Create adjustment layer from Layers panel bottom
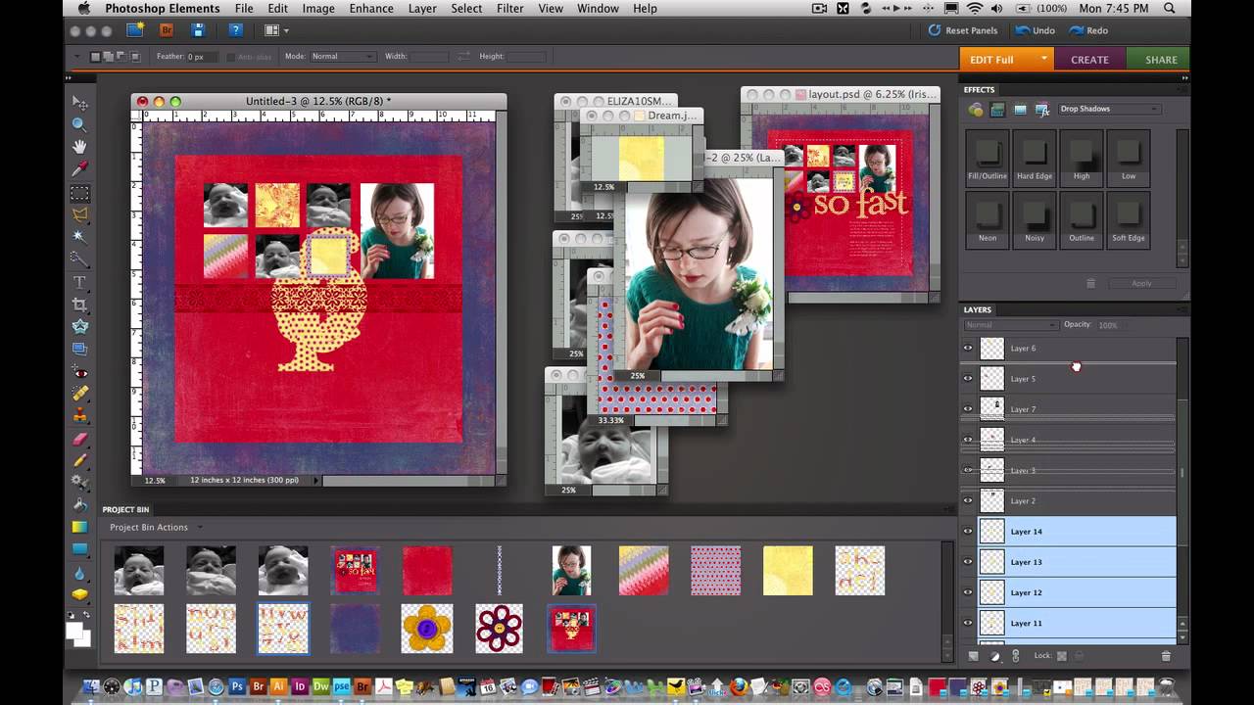The image size is (1254, 705). point(994,656)
